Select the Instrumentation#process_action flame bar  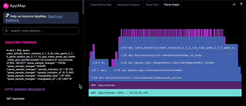tap(165, 78)
